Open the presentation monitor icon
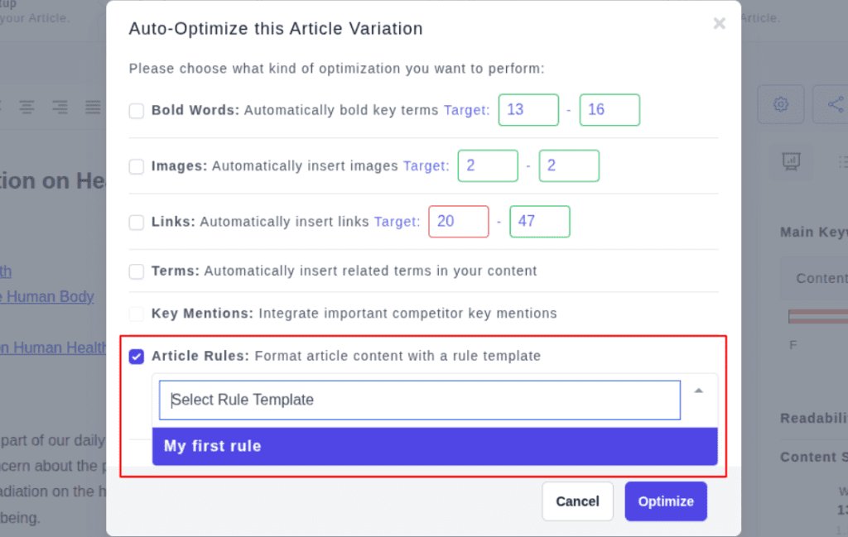Screen dimensions: 848x537 791,161
